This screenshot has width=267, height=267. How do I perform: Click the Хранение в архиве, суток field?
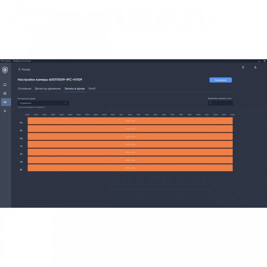point(220,103)
